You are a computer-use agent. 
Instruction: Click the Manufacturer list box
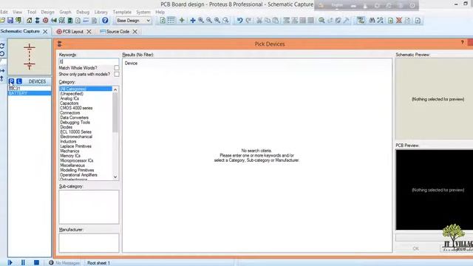point(89,242)
